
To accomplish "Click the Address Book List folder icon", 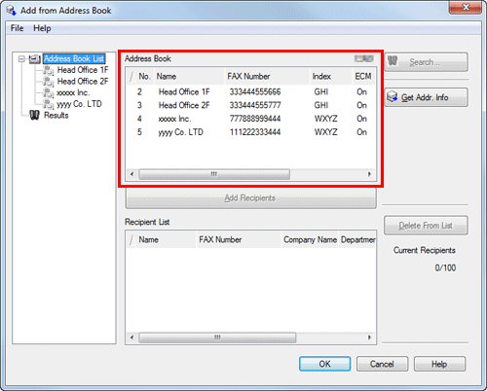I will 35,59.
